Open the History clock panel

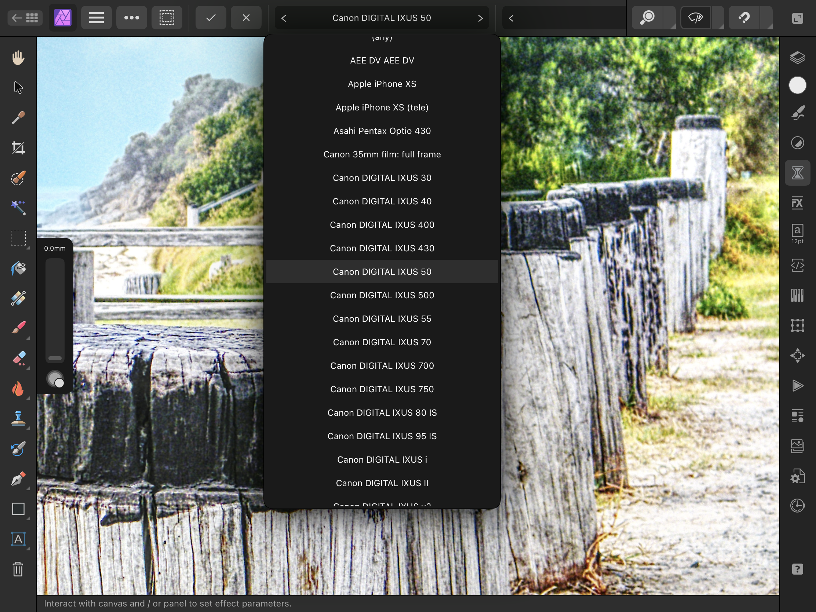pyautogui.click(x=798, y=505)
